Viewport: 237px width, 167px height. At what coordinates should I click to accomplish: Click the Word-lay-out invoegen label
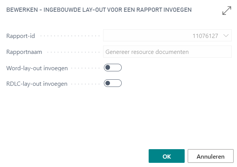[x=37, y=68]
